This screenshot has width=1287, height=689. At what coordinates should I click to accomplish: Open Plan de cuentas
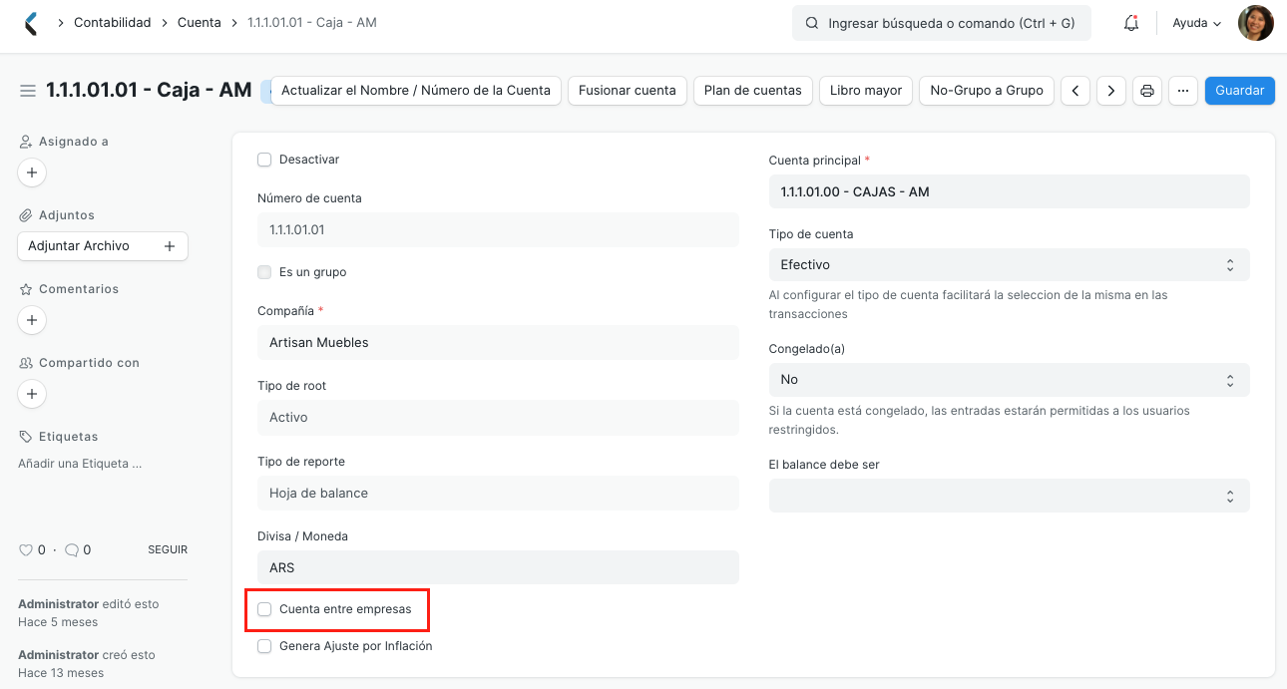pyautogui.click(x=753, y=90)
